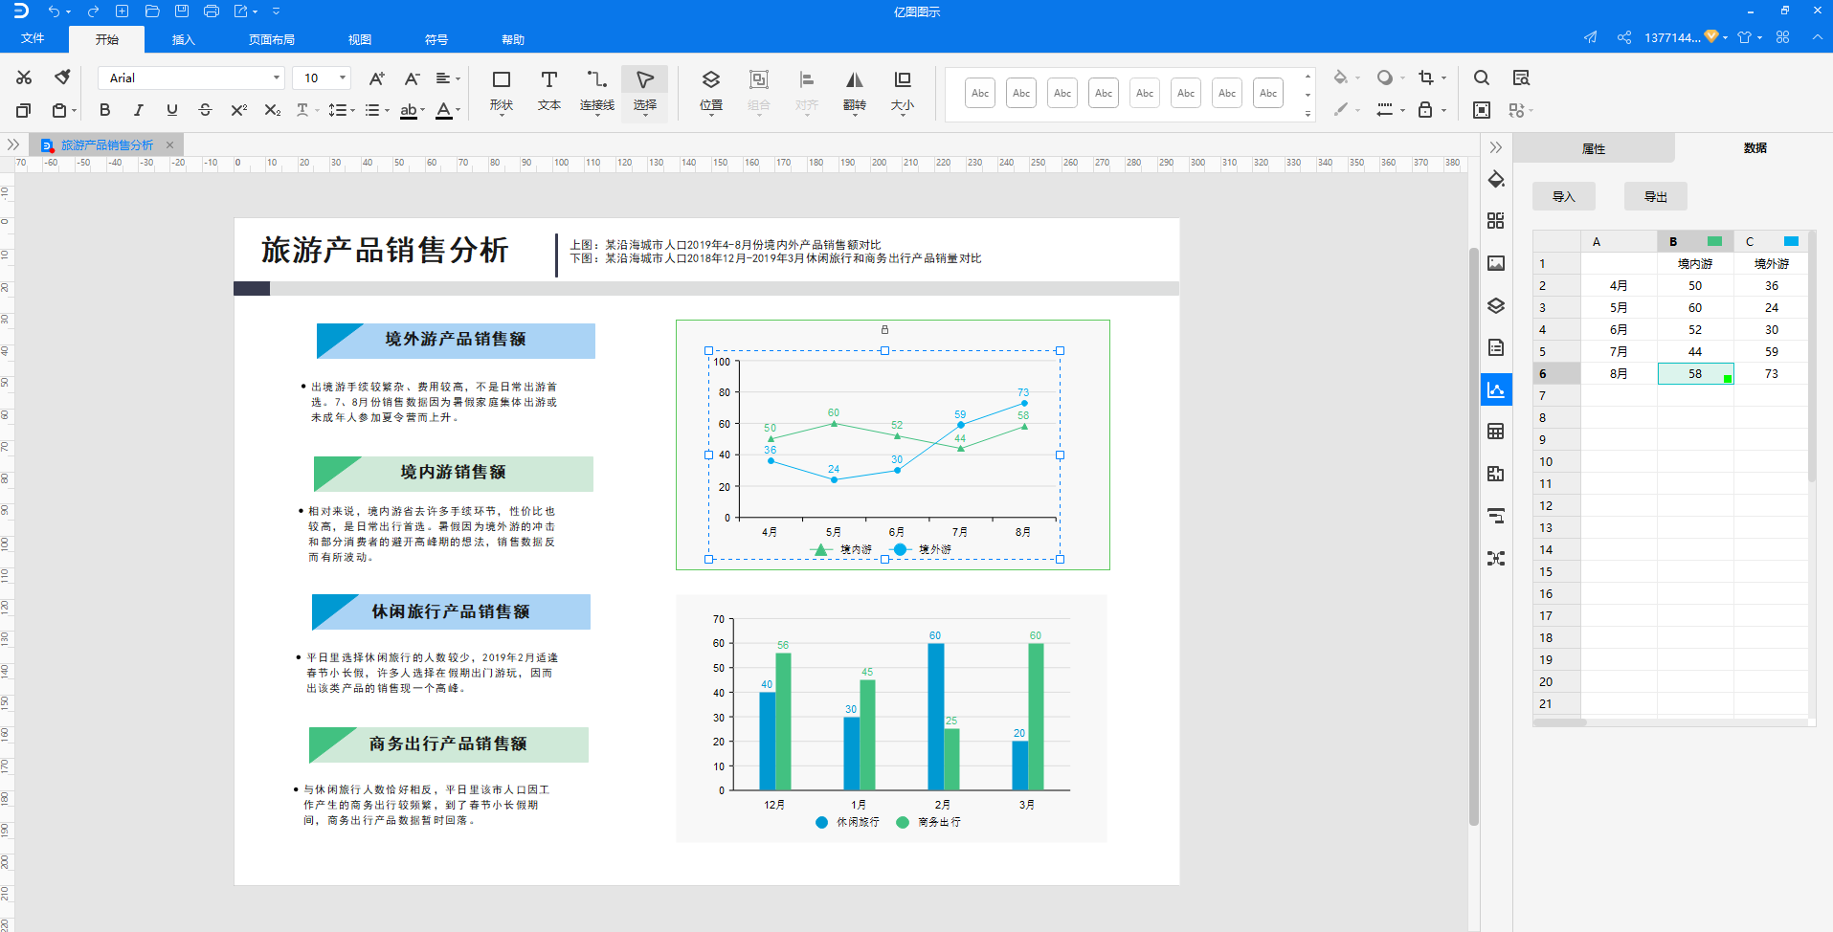Click the crop tool icon
The width and height of the screenshot is (1833, 932).
(x=1426, y=78)
